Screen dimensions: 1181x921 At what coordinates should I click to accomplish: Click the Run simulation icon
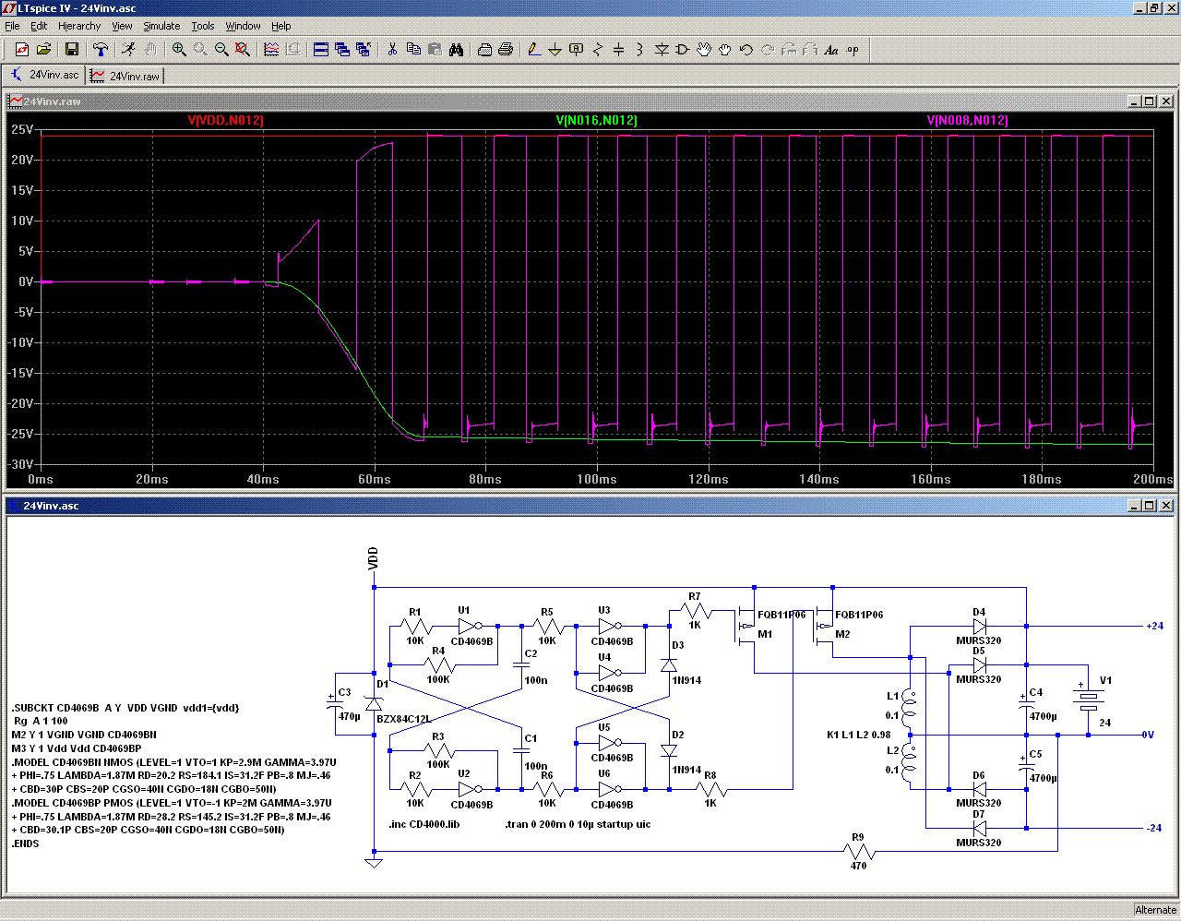128,50
